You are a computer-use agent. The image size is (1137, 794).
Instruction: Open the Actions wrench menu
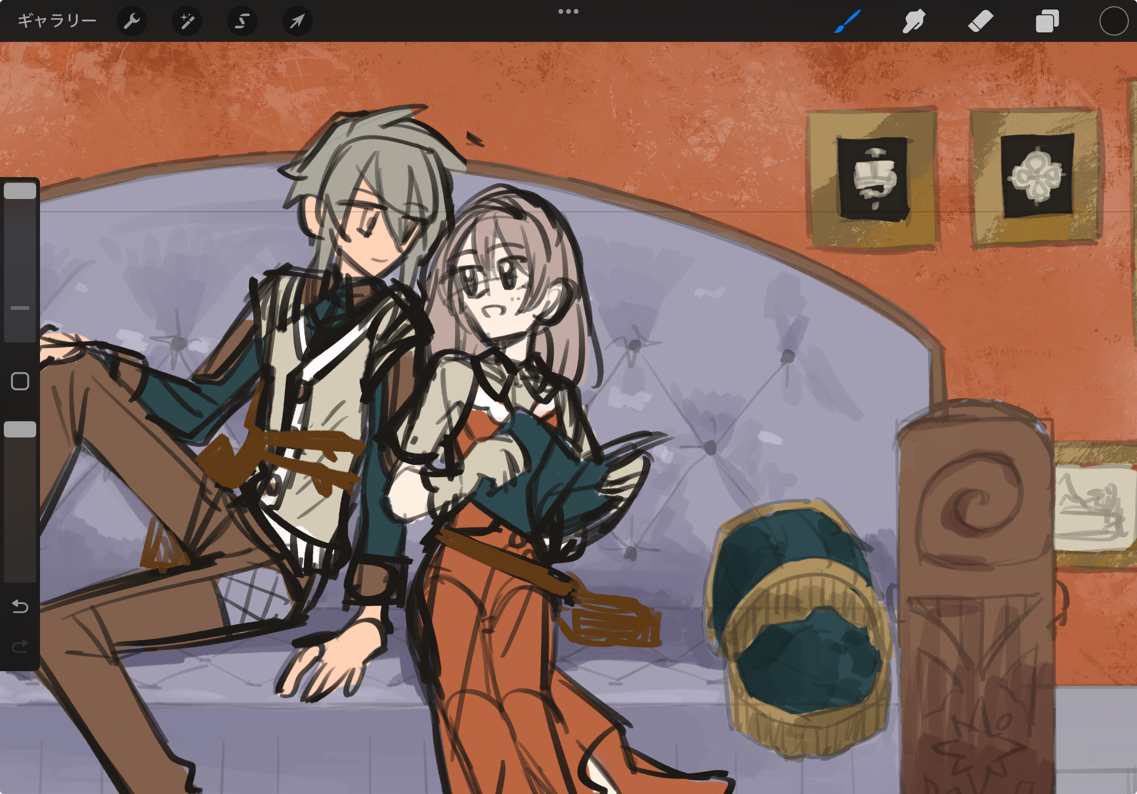[x=132, y=21]
